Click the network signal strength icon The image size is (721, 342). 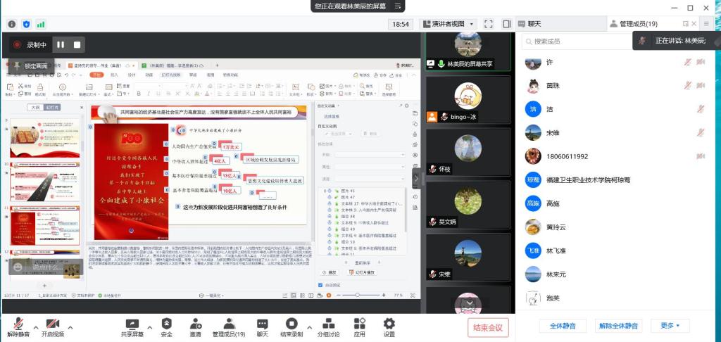(x=41, y=24)
